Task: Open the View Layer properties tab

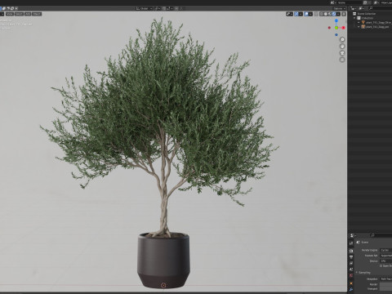Action: [351, 263]
